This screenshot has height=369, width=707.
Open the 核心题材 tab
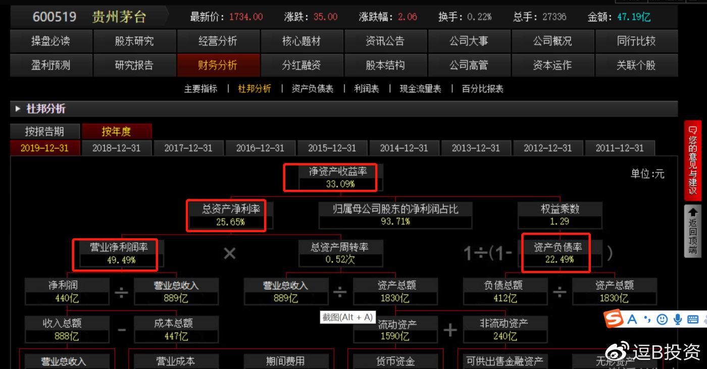coord(301,41)
